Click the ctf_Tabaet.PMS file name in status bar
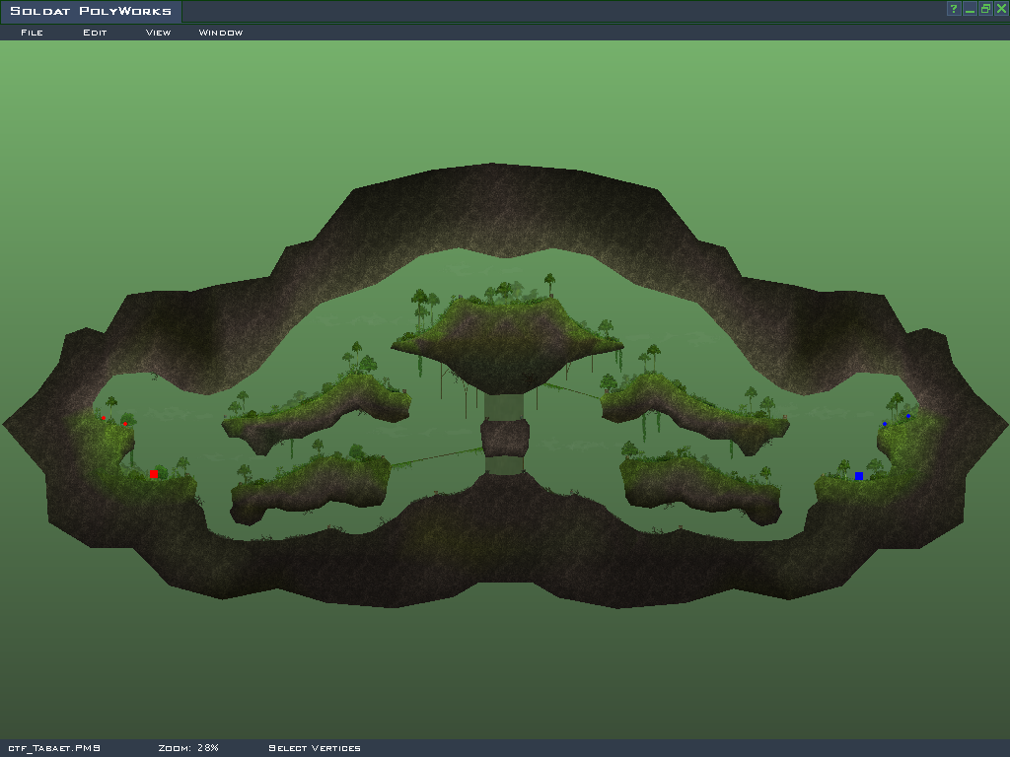Viewport: 1010px width, 757px height. pyautogui.click(x=54, y=748)
